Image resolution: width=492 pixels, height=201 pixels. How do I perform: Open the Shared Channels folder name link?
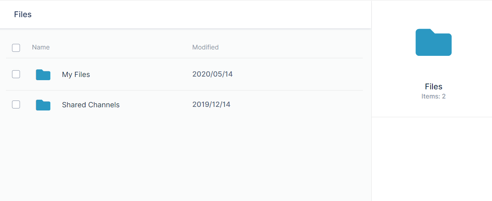[x=91, y=105]
